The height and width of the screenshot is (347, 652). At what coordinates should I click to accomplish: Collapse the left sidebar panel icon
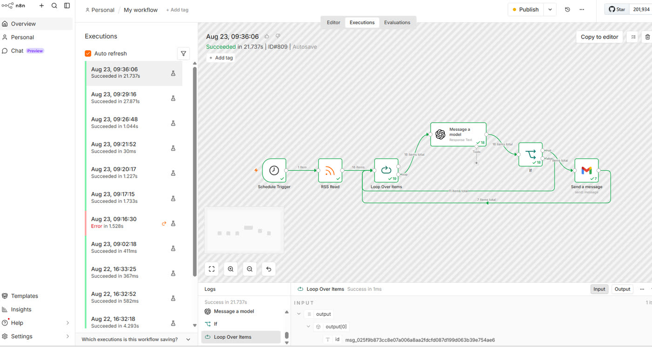[67, 6]
